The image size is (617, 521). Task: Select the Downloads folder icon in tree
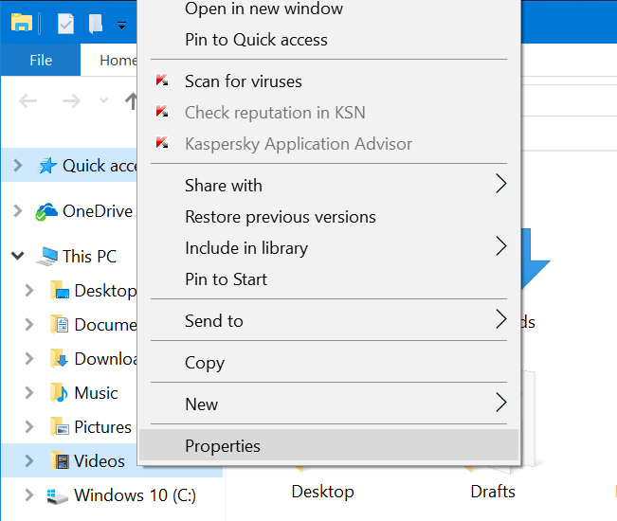(x=60, y=358)
